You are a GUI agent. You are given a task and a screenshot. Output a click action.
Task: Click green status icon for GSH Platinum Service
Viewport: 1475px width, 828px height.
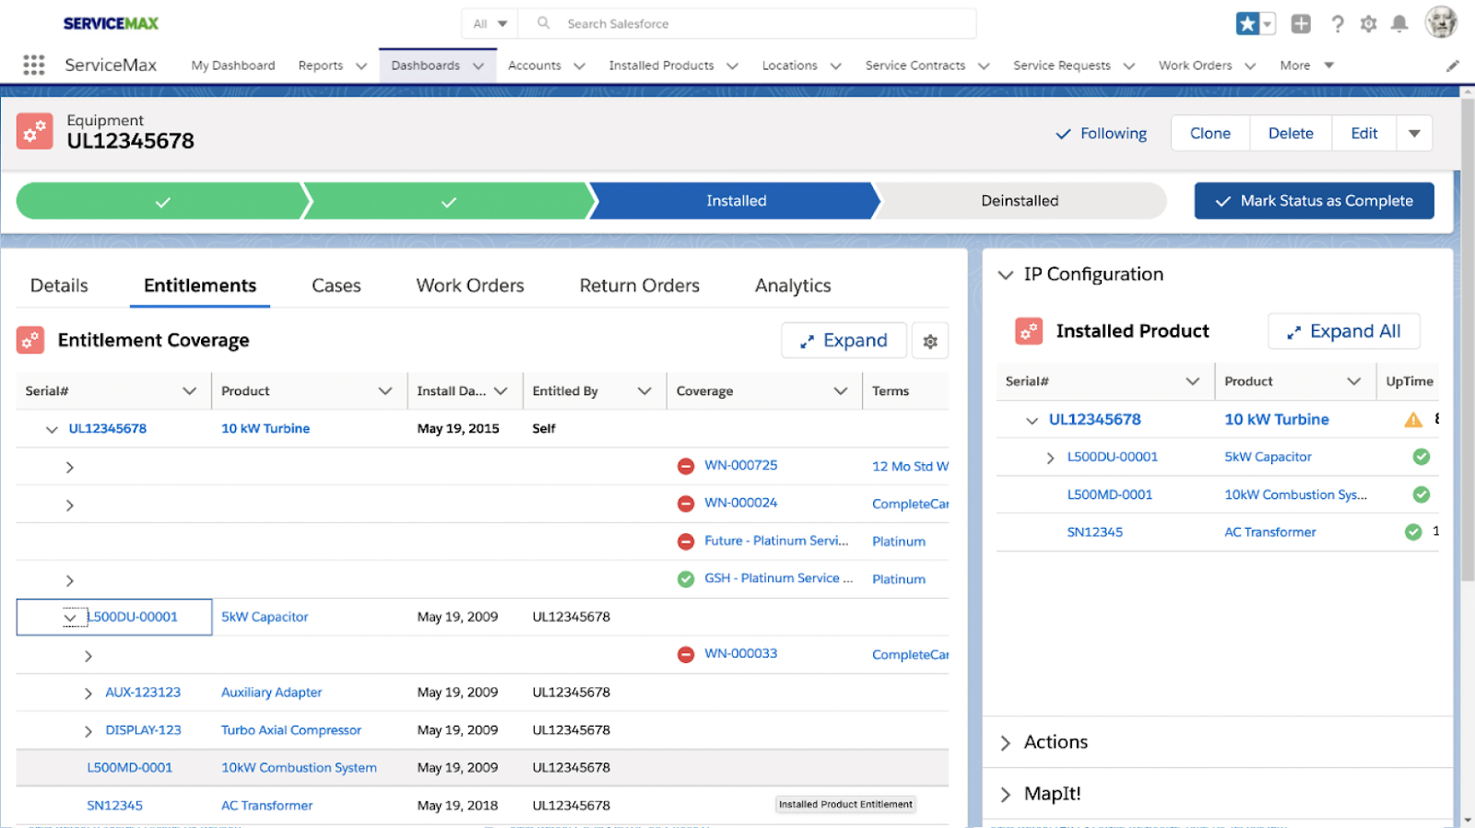click(686, 579)
